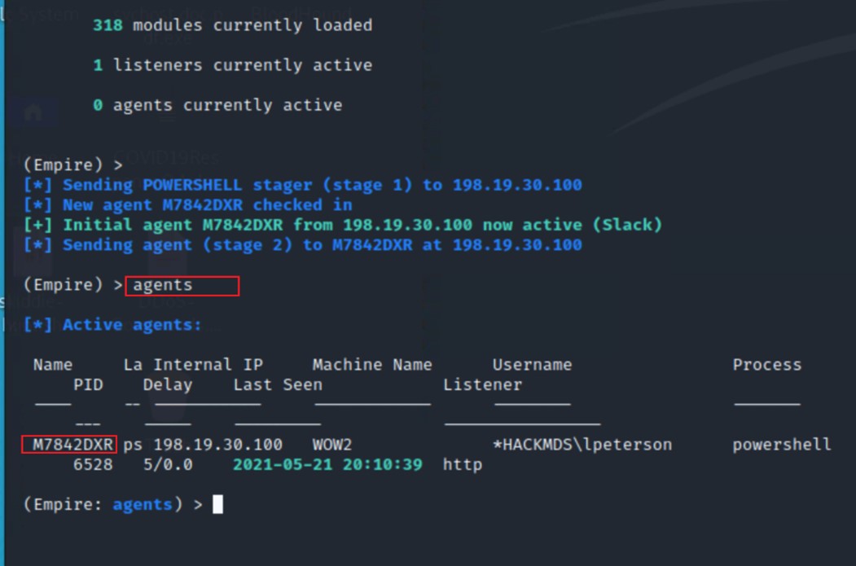Place cursor at the Empire agents prompt
This screenshot has width=856, height=566.
pyautogui.click(x=217, y=504)
